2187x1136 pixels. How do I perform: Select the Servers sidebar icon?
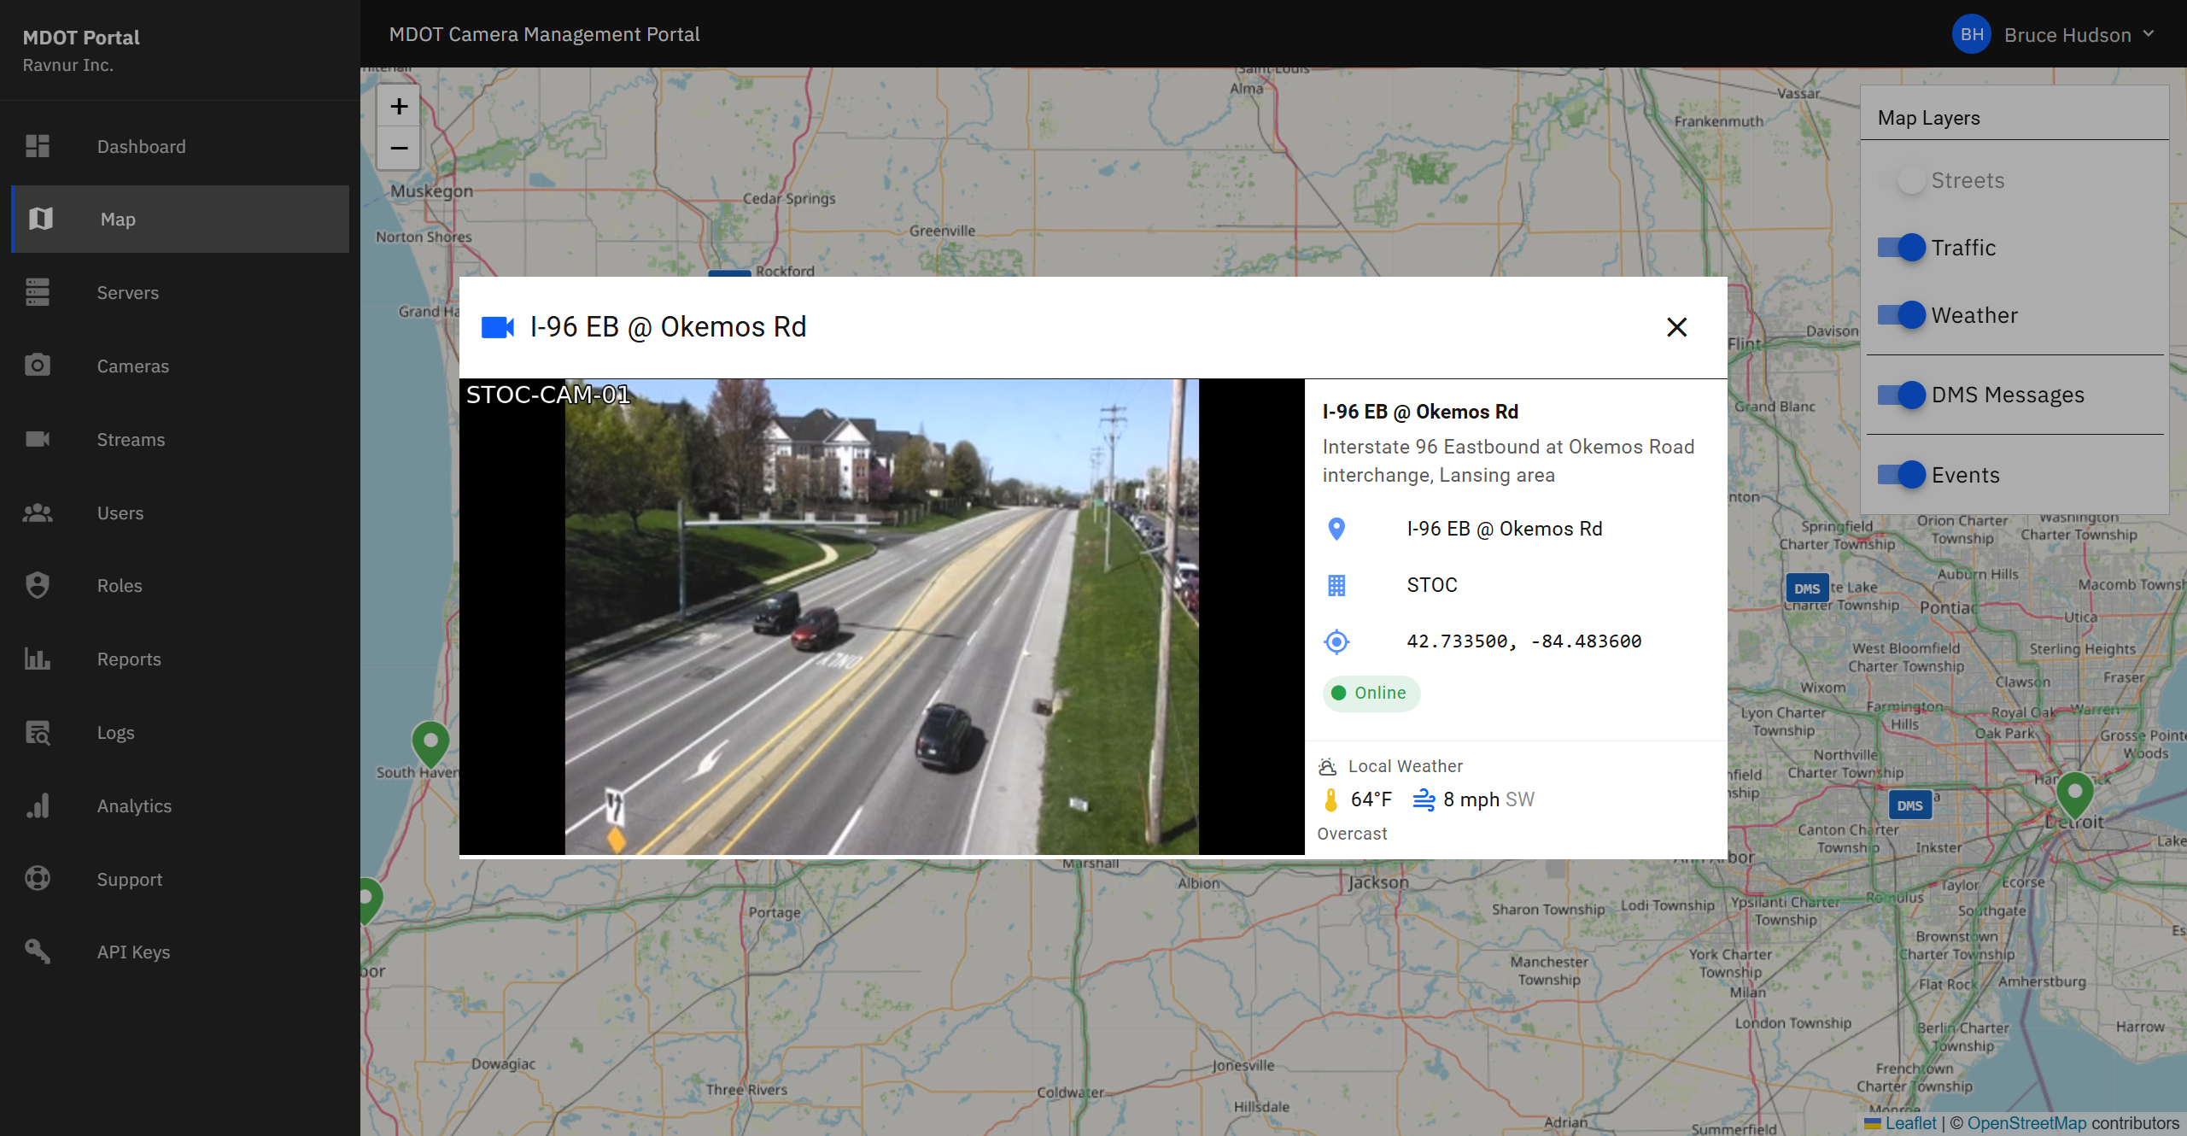(38, 292)
